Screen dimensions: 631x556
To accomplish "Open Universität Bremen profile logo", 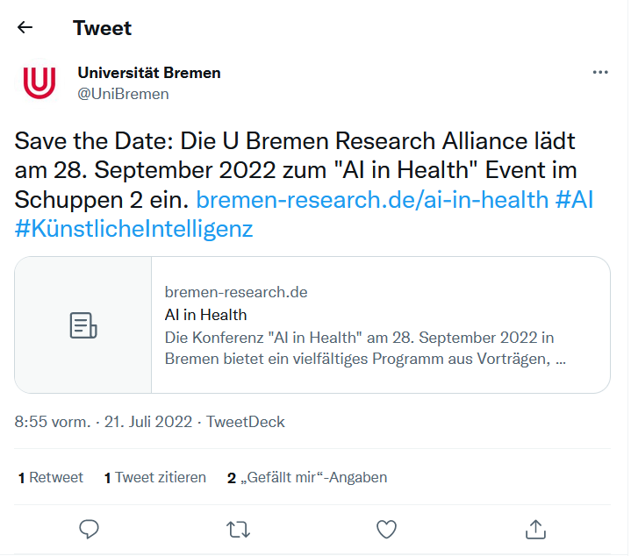I will [x=39, y=82].
